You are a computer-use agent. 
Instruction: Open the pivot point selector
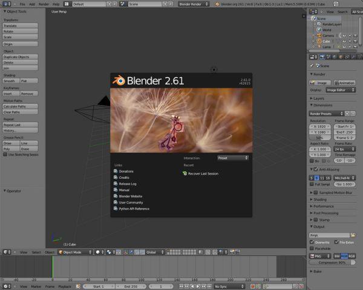point(111,252)
